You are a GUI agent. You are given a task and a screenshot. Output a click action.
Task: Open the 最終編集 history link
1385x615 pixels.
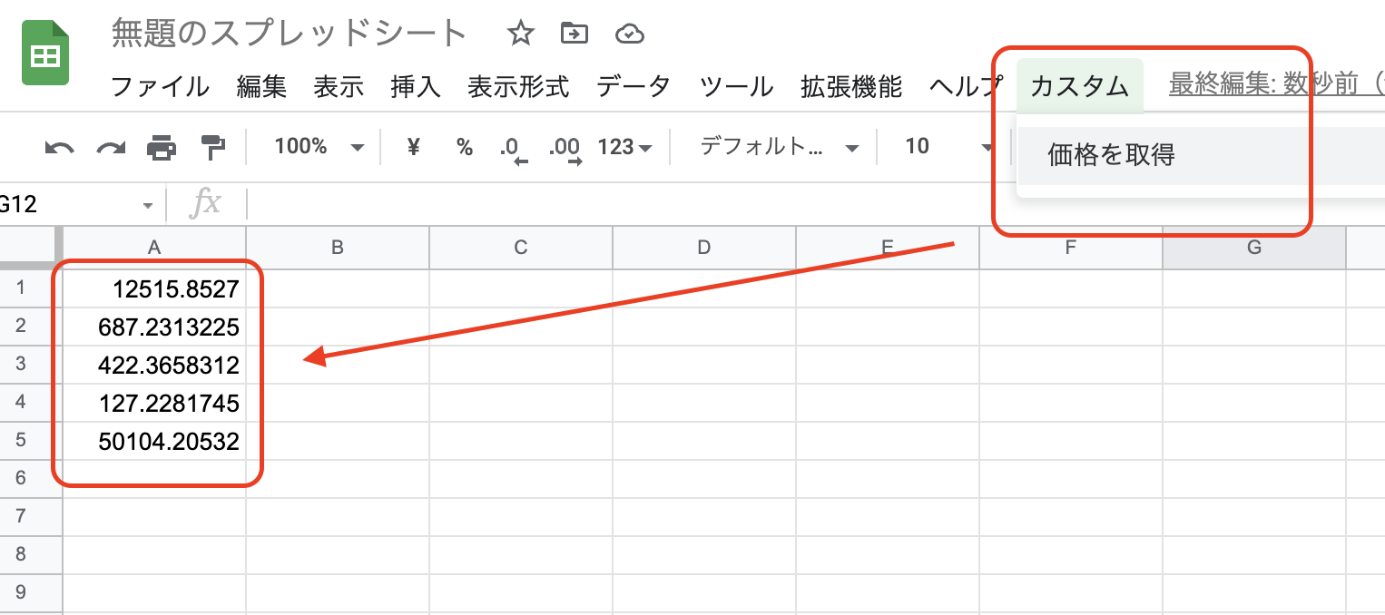point(1276,85)
